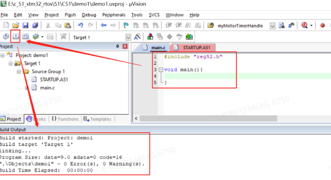
Task: Open the File menu
Action: pos(4,15)
